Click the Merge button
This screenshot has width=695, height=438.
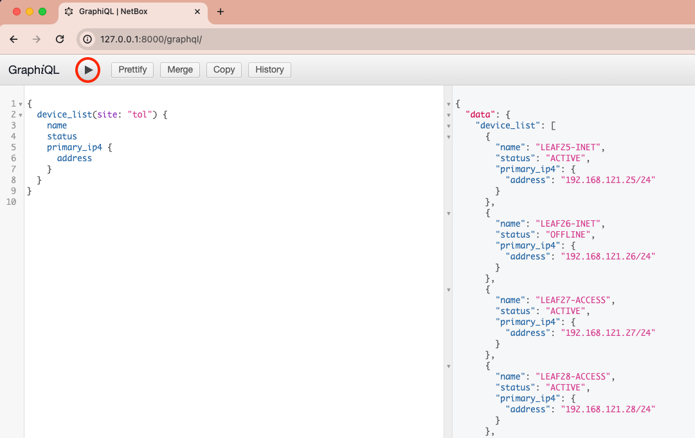point(180,70)
